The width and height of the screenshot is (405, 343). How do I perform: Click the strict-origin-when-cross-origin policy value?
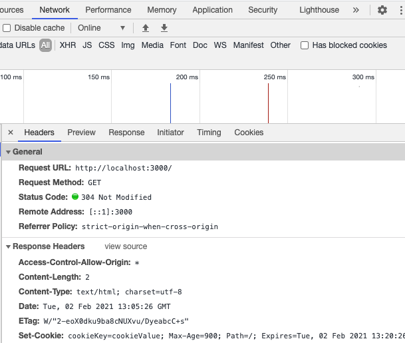click(x=150, y=226)
